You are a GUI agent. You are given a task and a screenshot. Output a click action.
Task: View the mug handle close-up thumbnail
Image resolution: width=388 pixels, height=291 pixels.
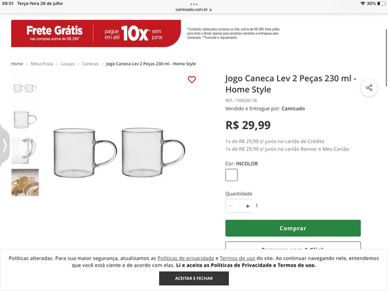pos(25,150)
